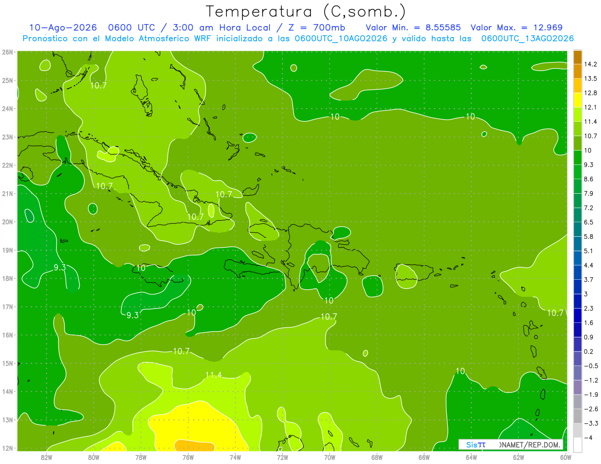This screenshot has width=601, height=464.
Task: Click the "23N" latitude axis label
Action: (x=8, y=137)
